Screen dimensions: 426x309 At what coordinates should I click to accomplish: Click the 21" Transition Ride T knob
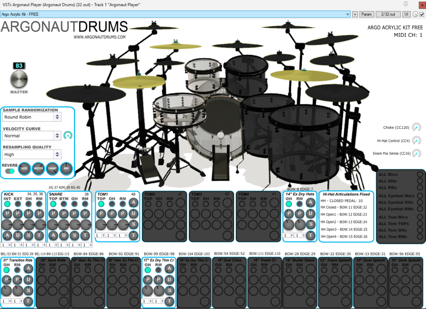28,301
